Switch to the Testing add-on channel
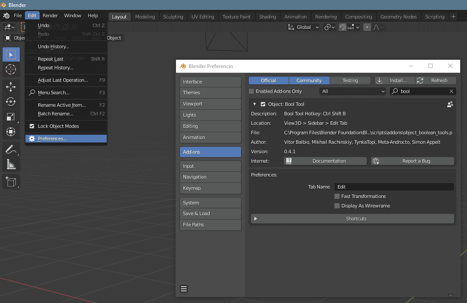Screen dimensions: 467x303 pos(350,80)
